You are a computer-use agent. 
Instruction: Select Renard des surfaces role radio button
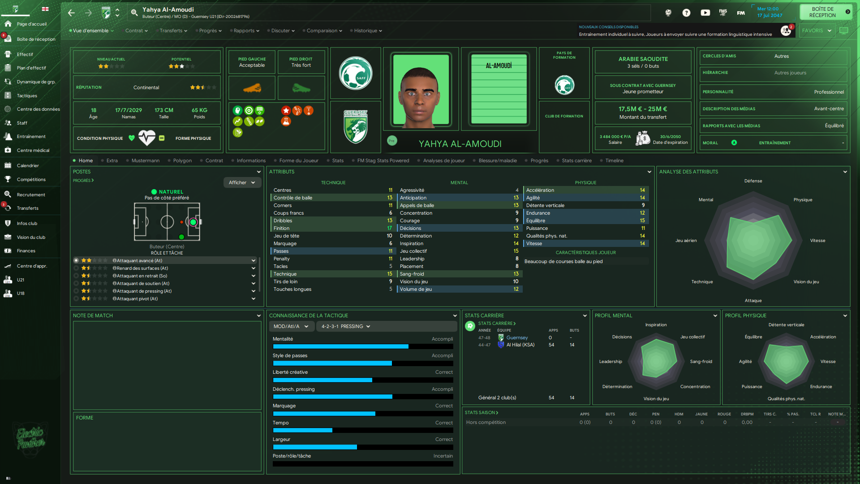click(x=76, y=268)
